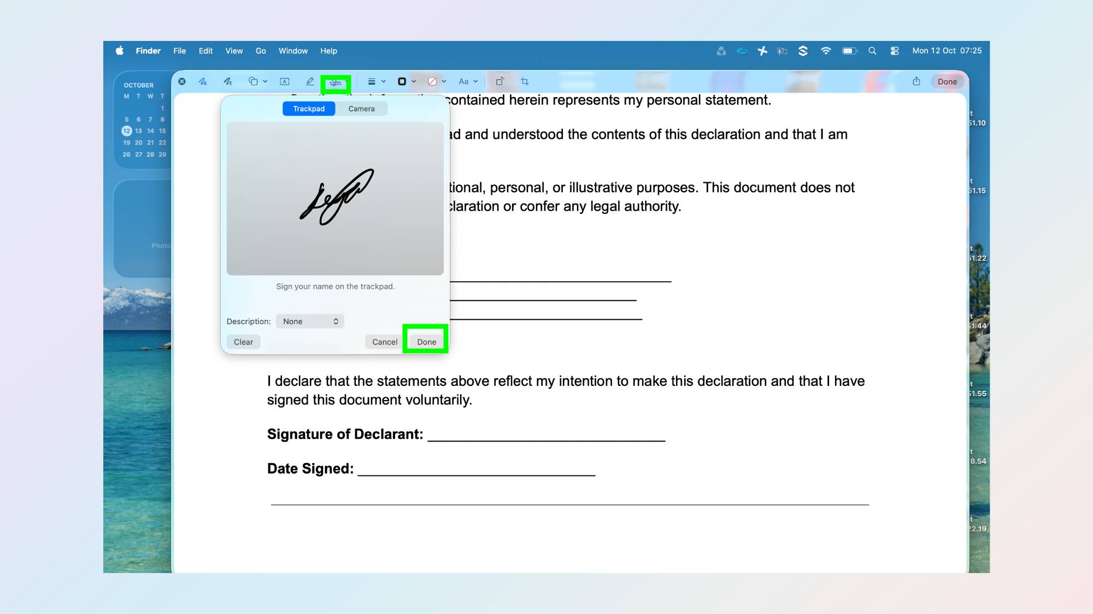Screen dimensions: 1093x614
Task: Open the line Shape Style menu
Action: (372, 81)
